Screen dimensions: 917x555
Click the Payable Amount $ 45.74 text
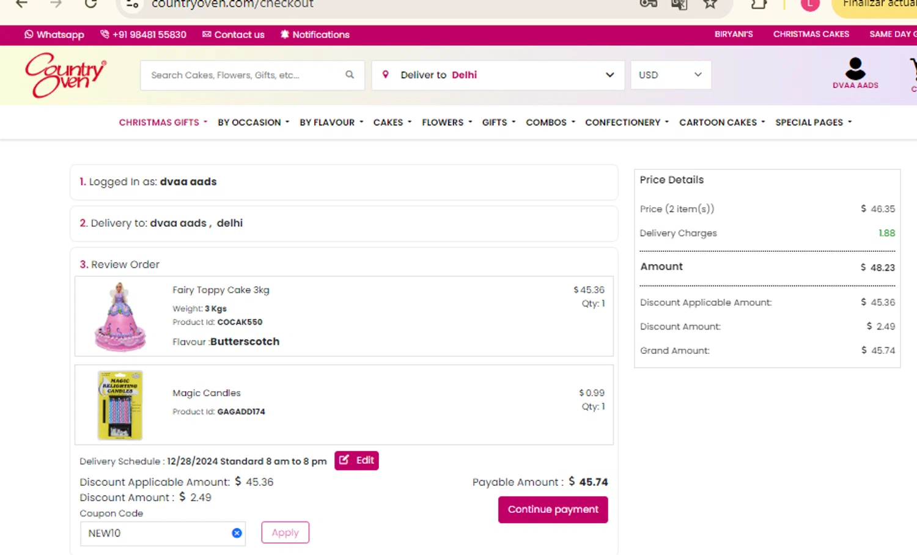pyautogui.click(x=540, y=482)
